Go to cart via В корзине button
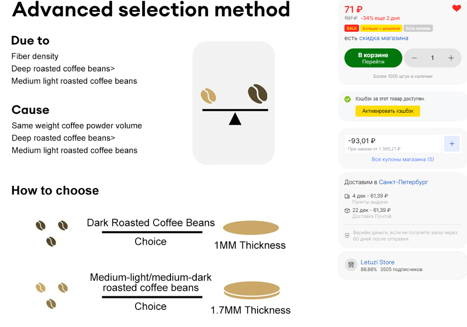This screenshot has height=327, width=467. pos(373,58)
